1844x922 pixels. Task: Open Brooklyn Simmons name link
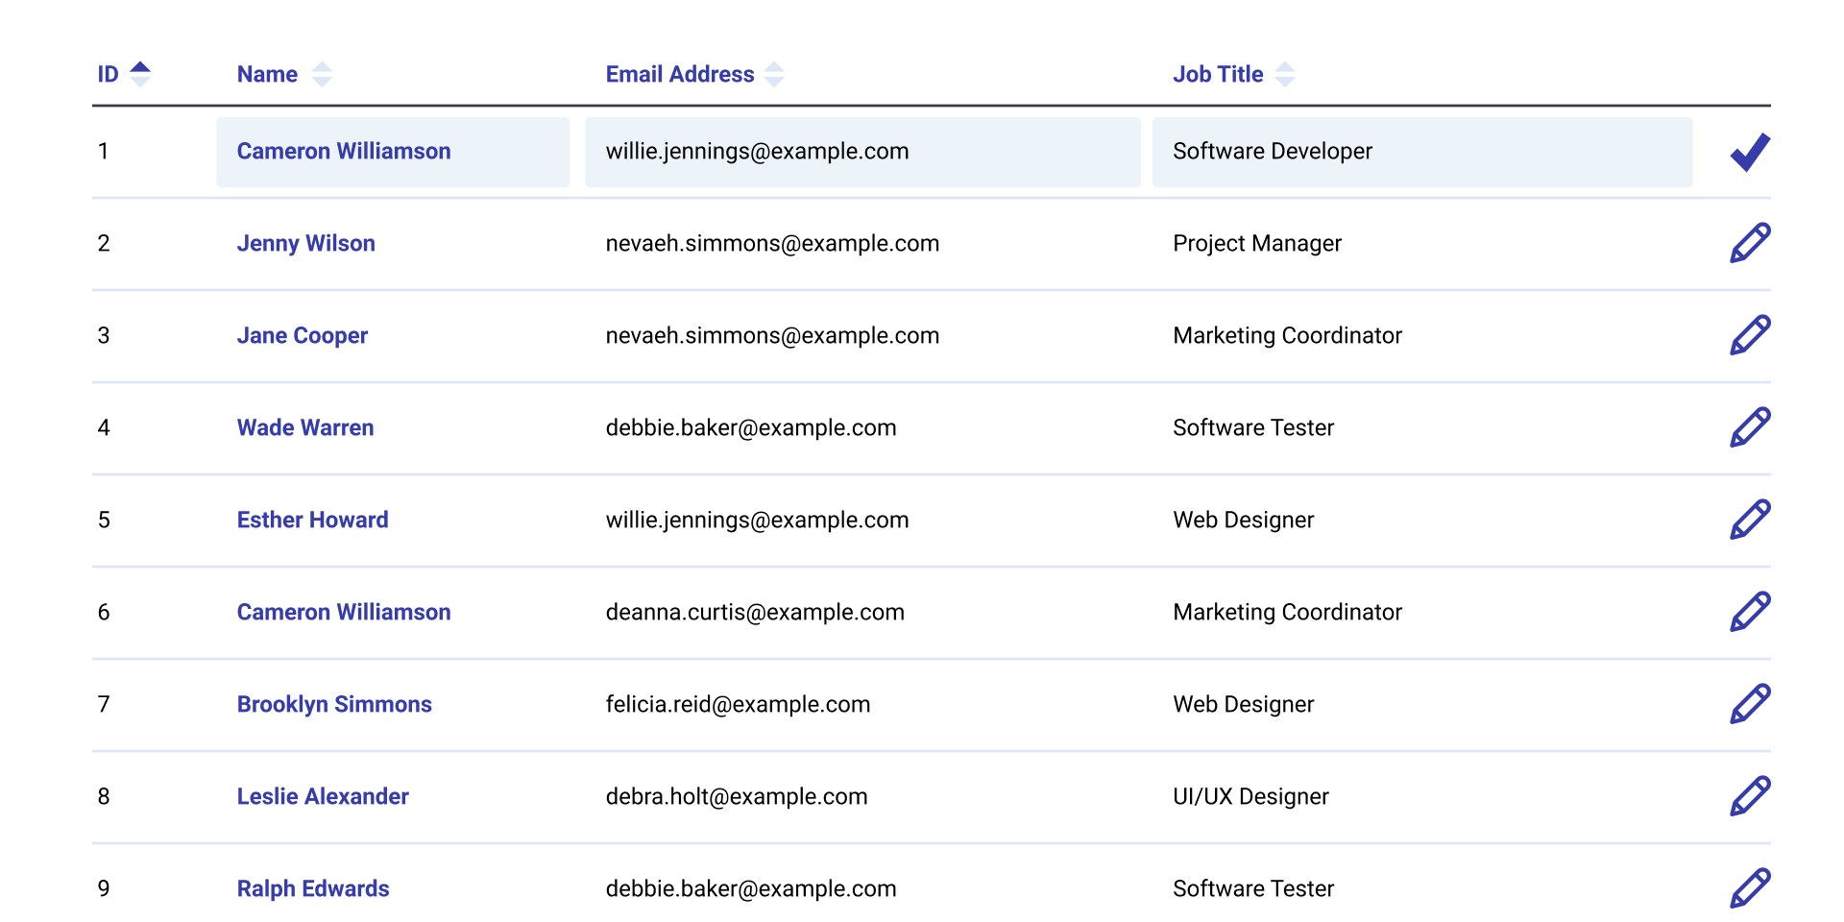334,704
